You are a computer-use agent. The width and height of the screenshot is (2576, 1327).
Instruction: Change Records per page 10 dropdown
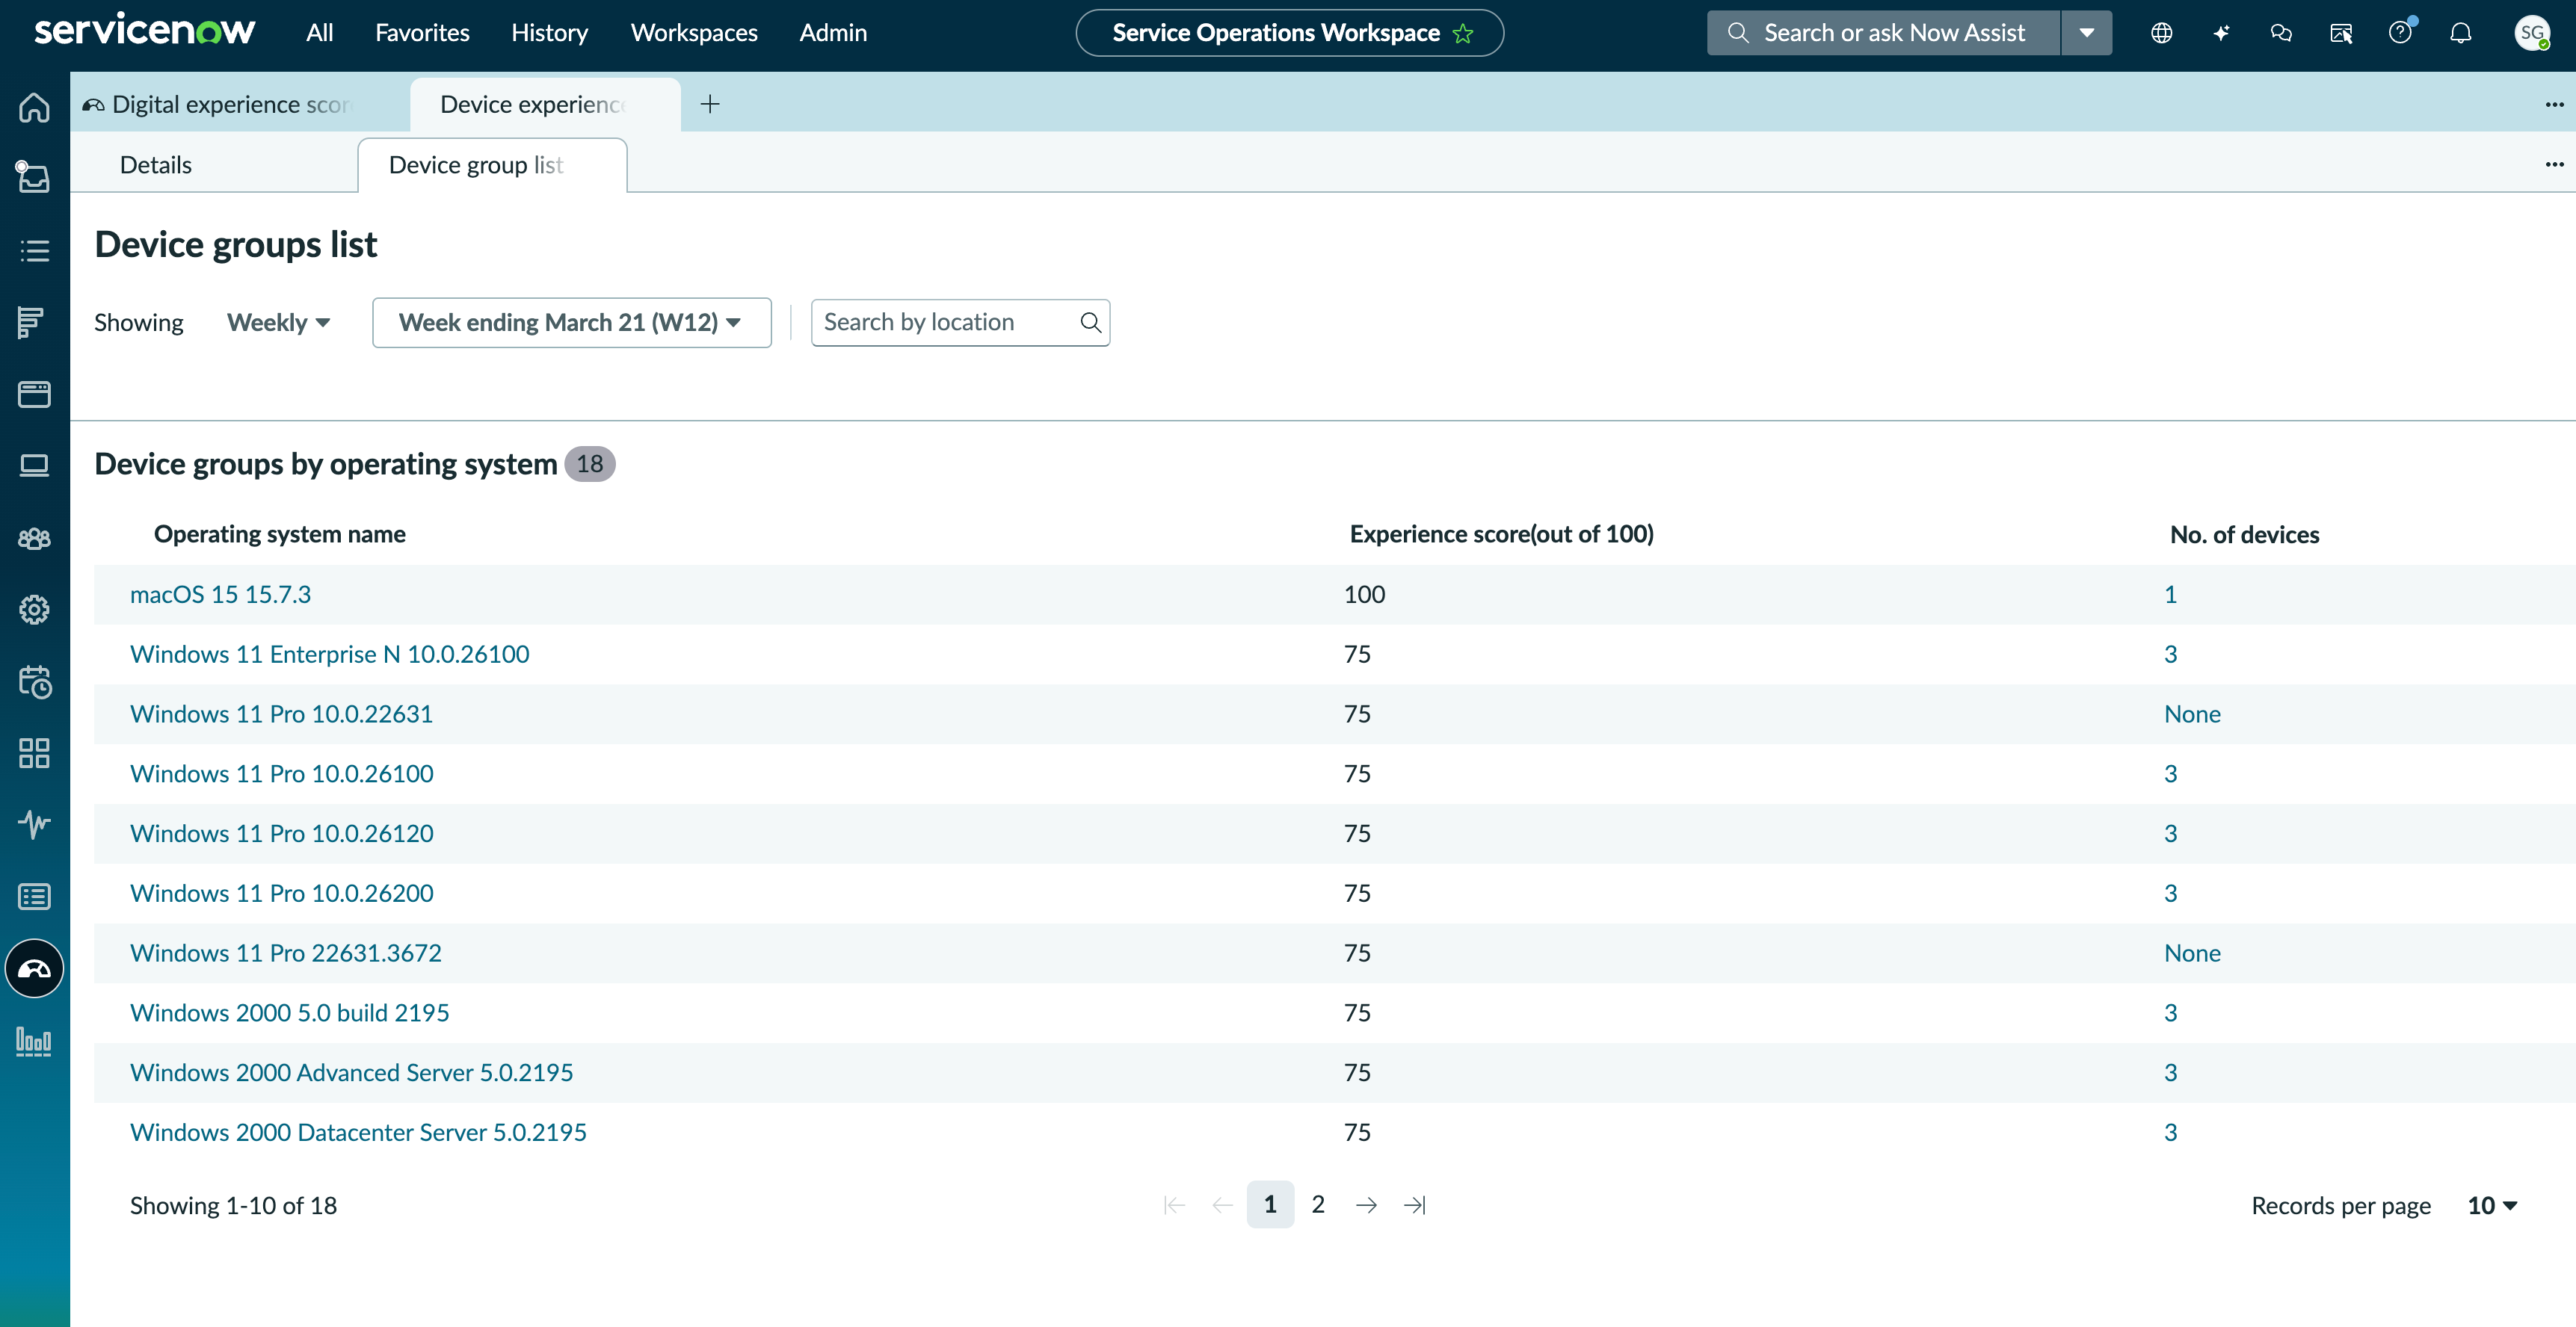(x=2492, y=1206)
